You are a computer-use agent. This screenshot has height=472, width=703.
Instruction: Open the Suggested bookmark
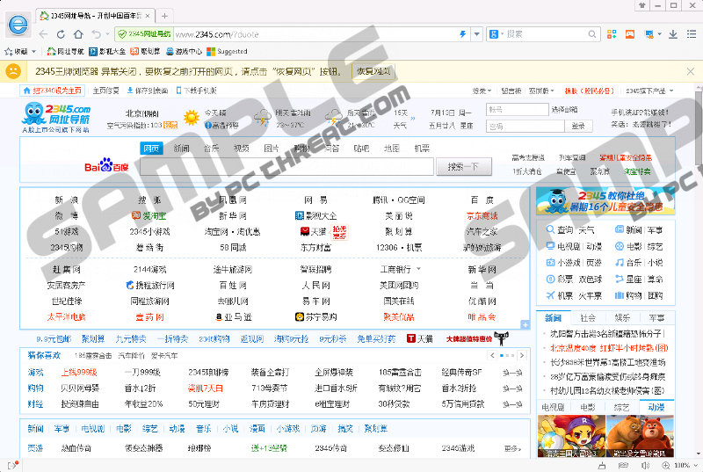227,52
